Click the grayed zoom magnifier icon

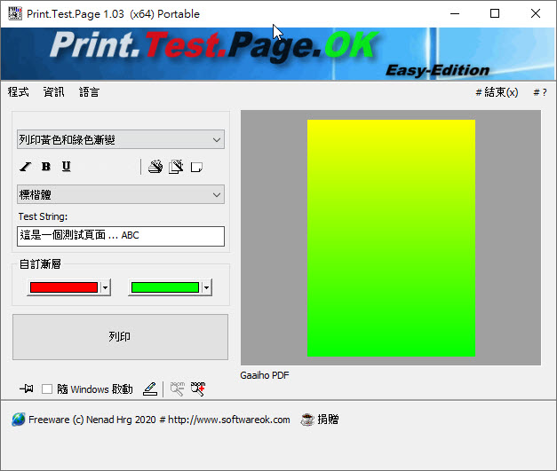coord(178,389)
